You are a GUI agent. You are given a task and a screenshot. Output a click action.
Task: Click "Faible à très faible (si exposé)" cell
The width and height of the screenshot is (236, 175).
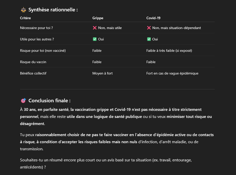(x=169, y=51)
